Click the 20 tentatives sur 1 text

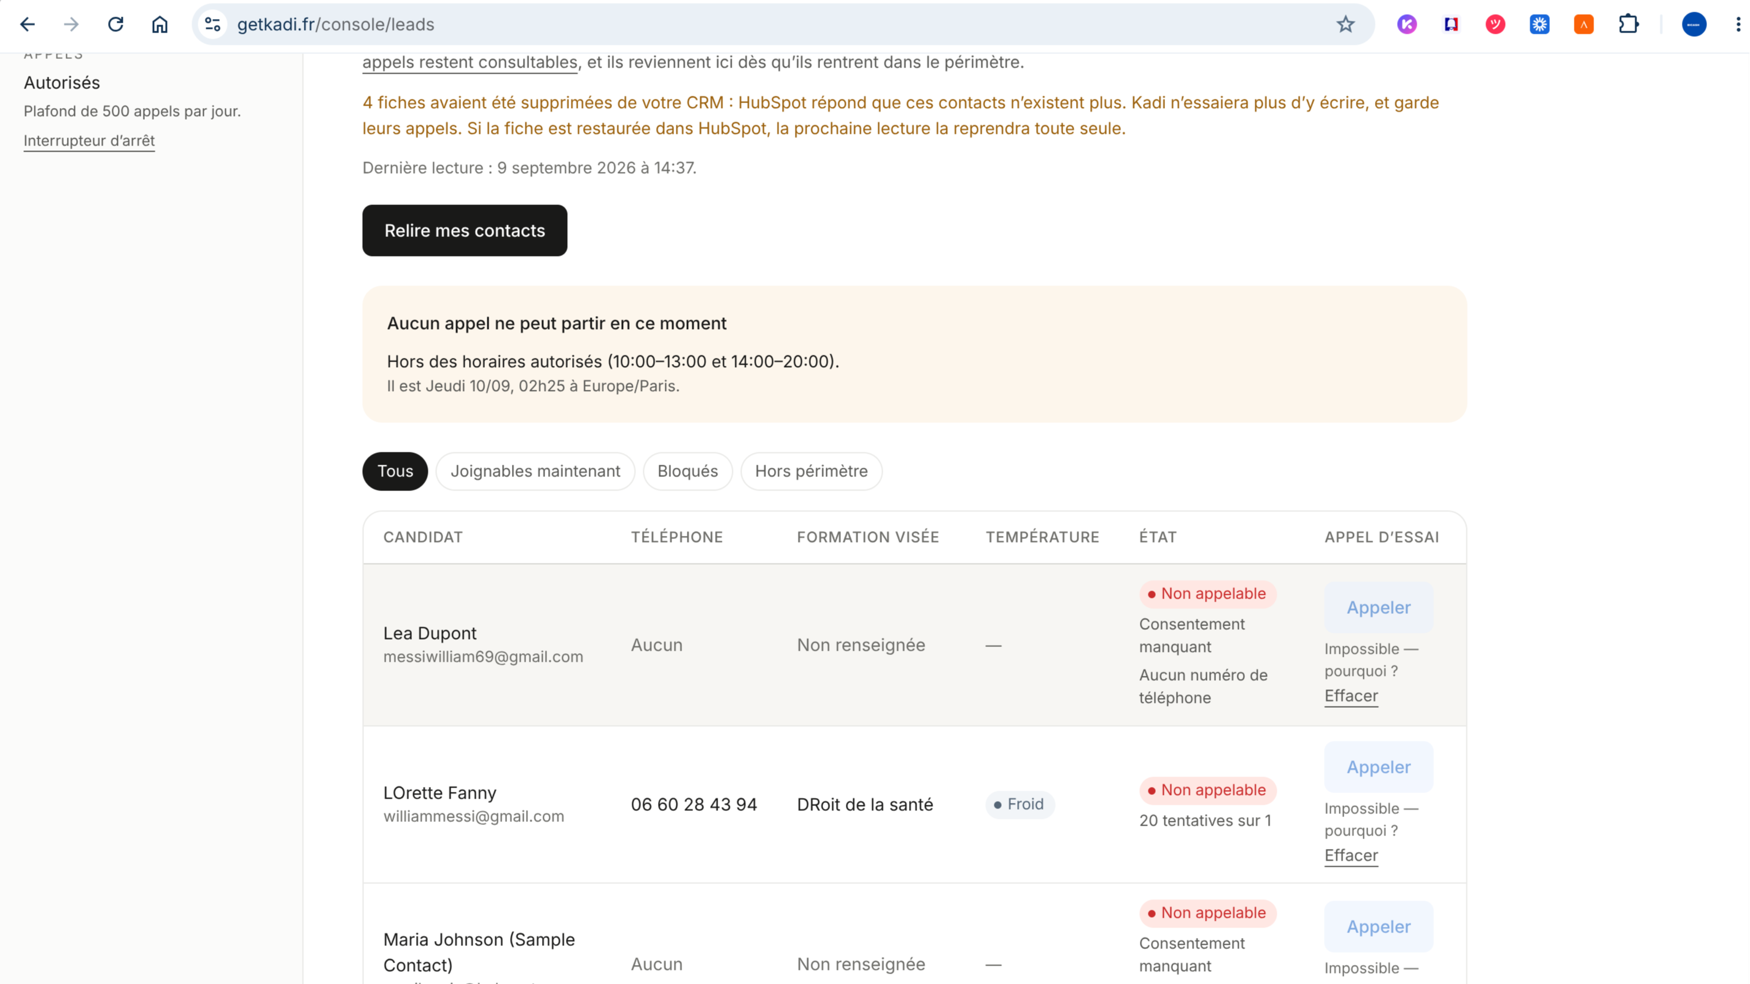1205,821
